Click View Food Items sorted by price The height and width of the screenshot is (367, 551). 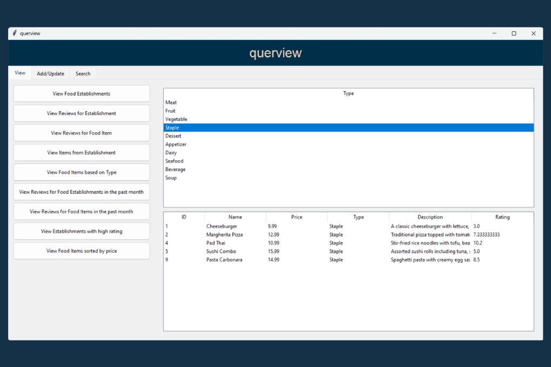[x=82, y=251]
